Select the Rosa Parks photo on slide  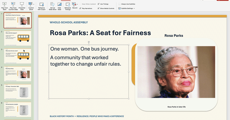pos(176,72)
